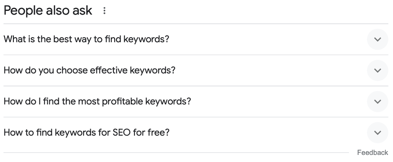
Task: Expand "How do I find the most profitable keywords?"
Action: point(196,101)
